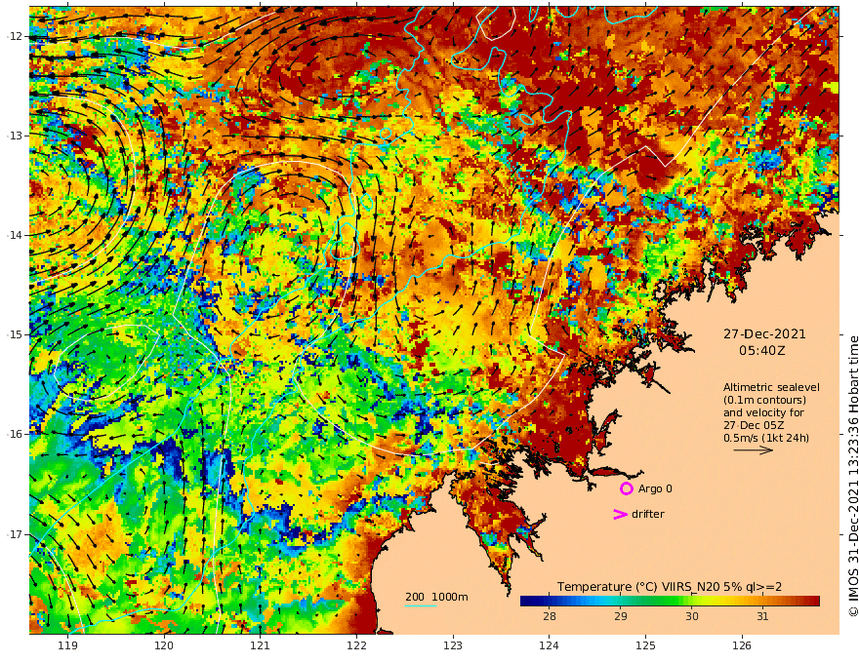Click latitude axis label '-15'
Screen dimensions: 859x663
[15, 334]
